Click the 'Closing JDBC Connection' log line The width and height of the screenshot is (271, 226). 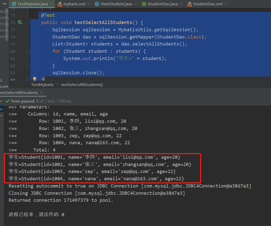(97, 193)
